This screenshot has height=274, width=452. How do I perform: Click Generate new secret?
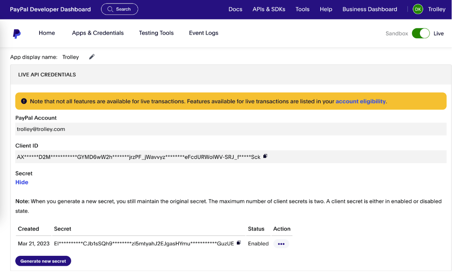pyautogui.click(x=43, y=261)
